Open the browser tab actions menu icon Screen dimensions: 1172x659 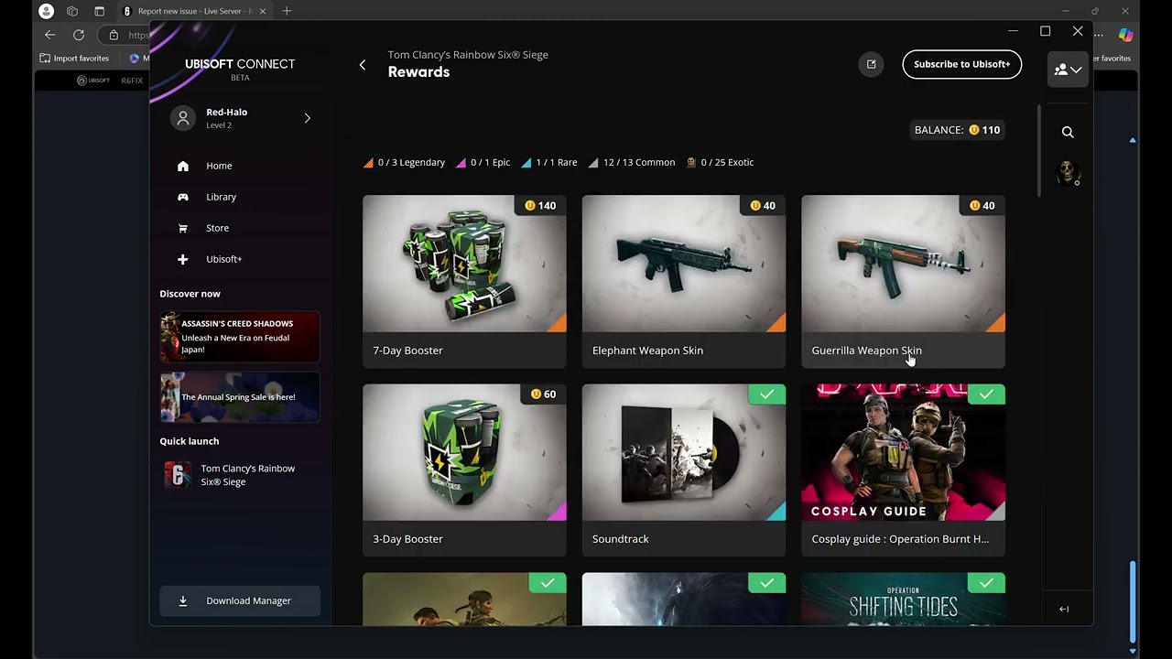(100, 11)
